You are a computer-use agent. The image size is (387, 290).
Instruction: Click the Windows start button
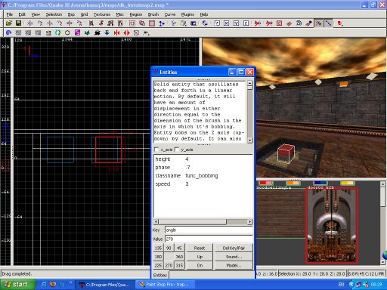click(x=17, y=285)
